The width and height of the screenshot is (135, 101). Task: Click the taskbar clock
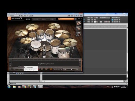(x=123, y=87)
